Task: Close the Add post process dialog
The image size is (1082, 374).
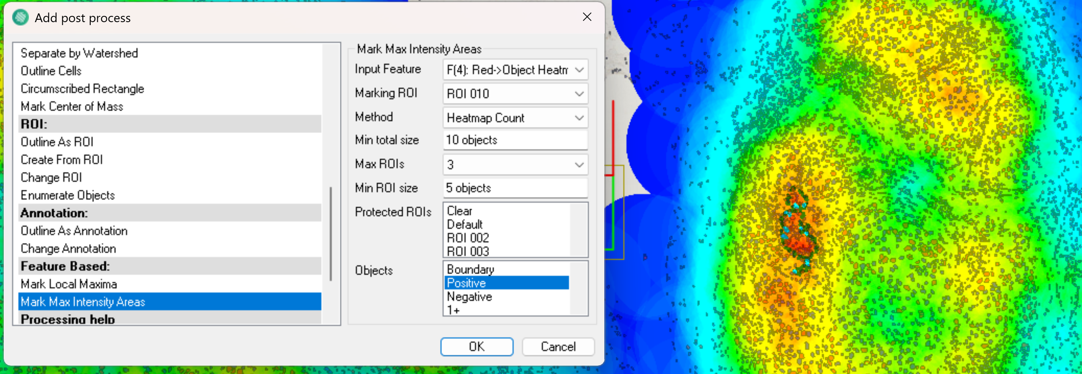Action: click(x=587, y=17)
